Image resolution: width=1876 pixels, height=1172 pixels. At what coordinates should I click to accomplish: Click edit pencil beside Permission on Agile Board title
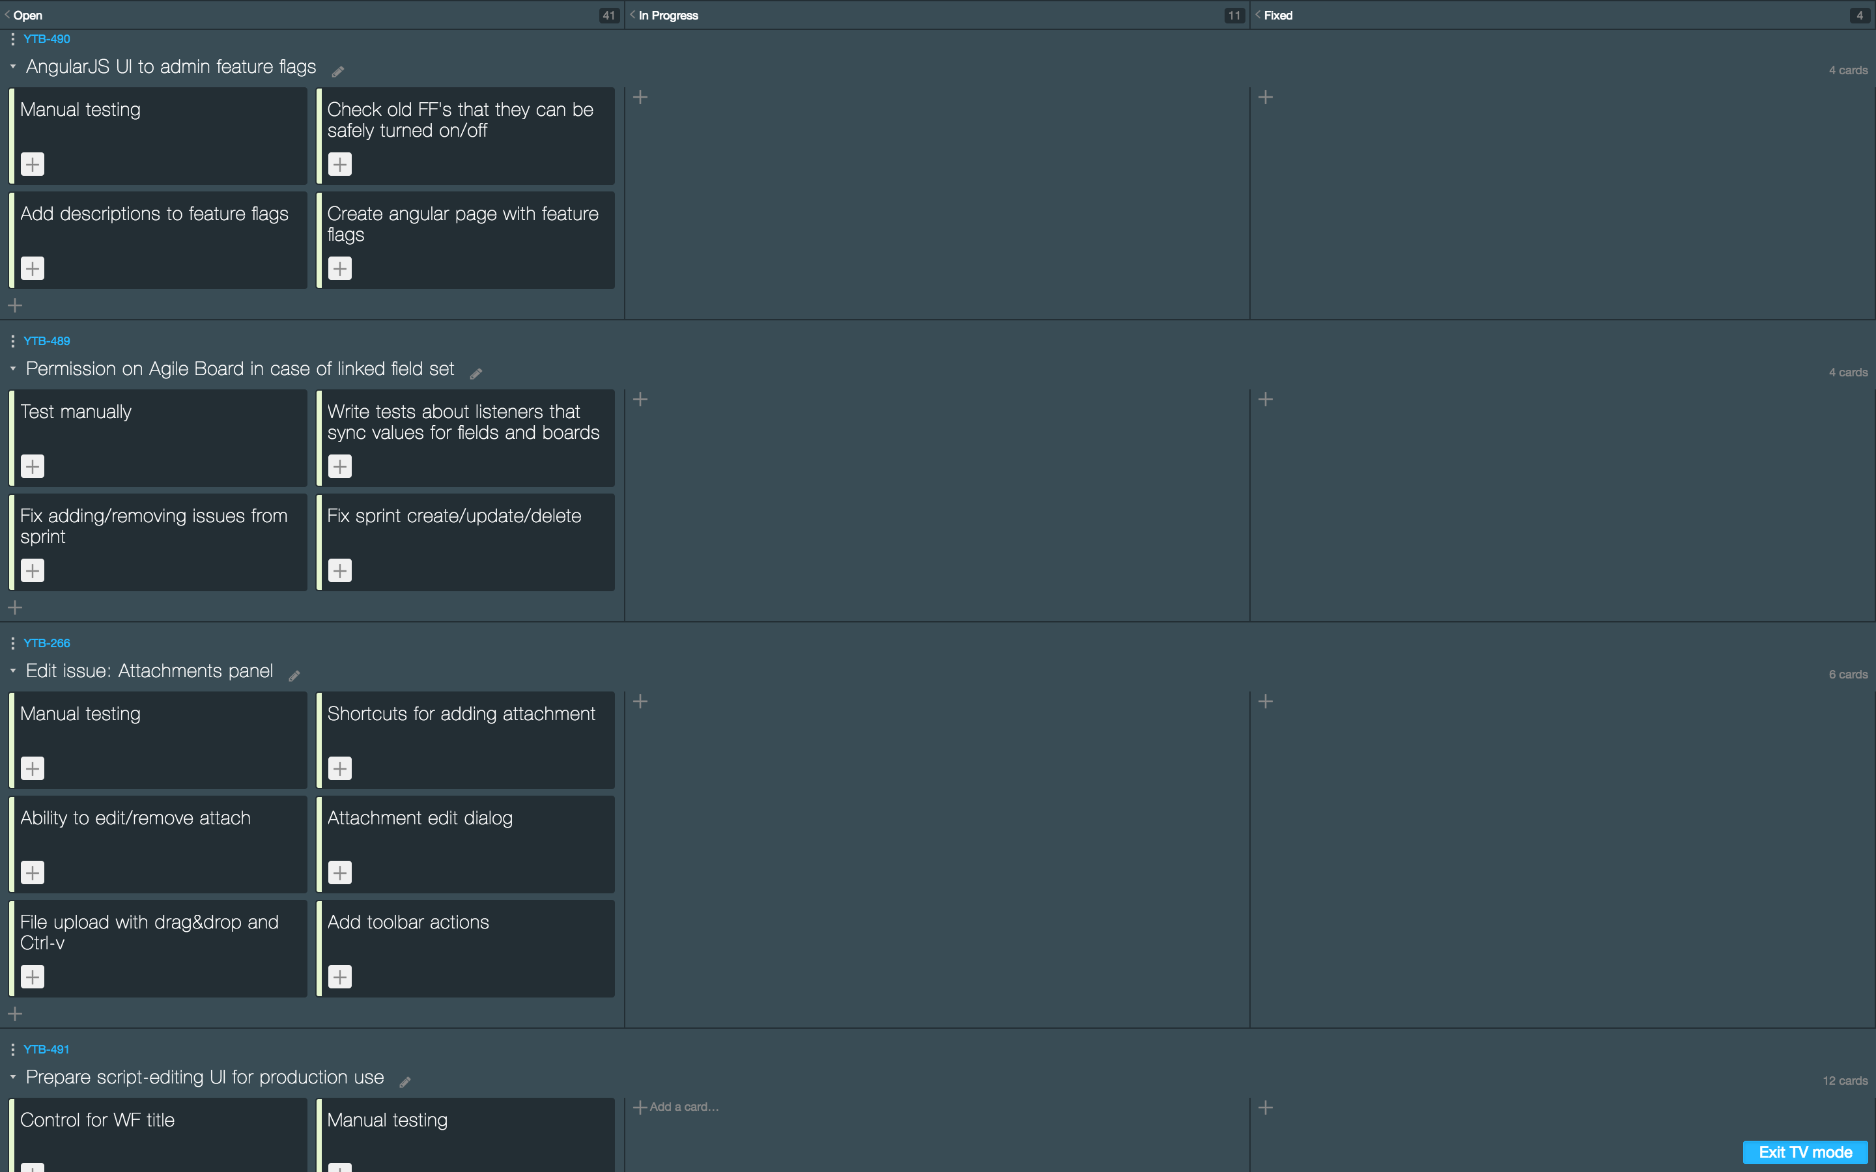pyautogui.click(x=476, y=374)
